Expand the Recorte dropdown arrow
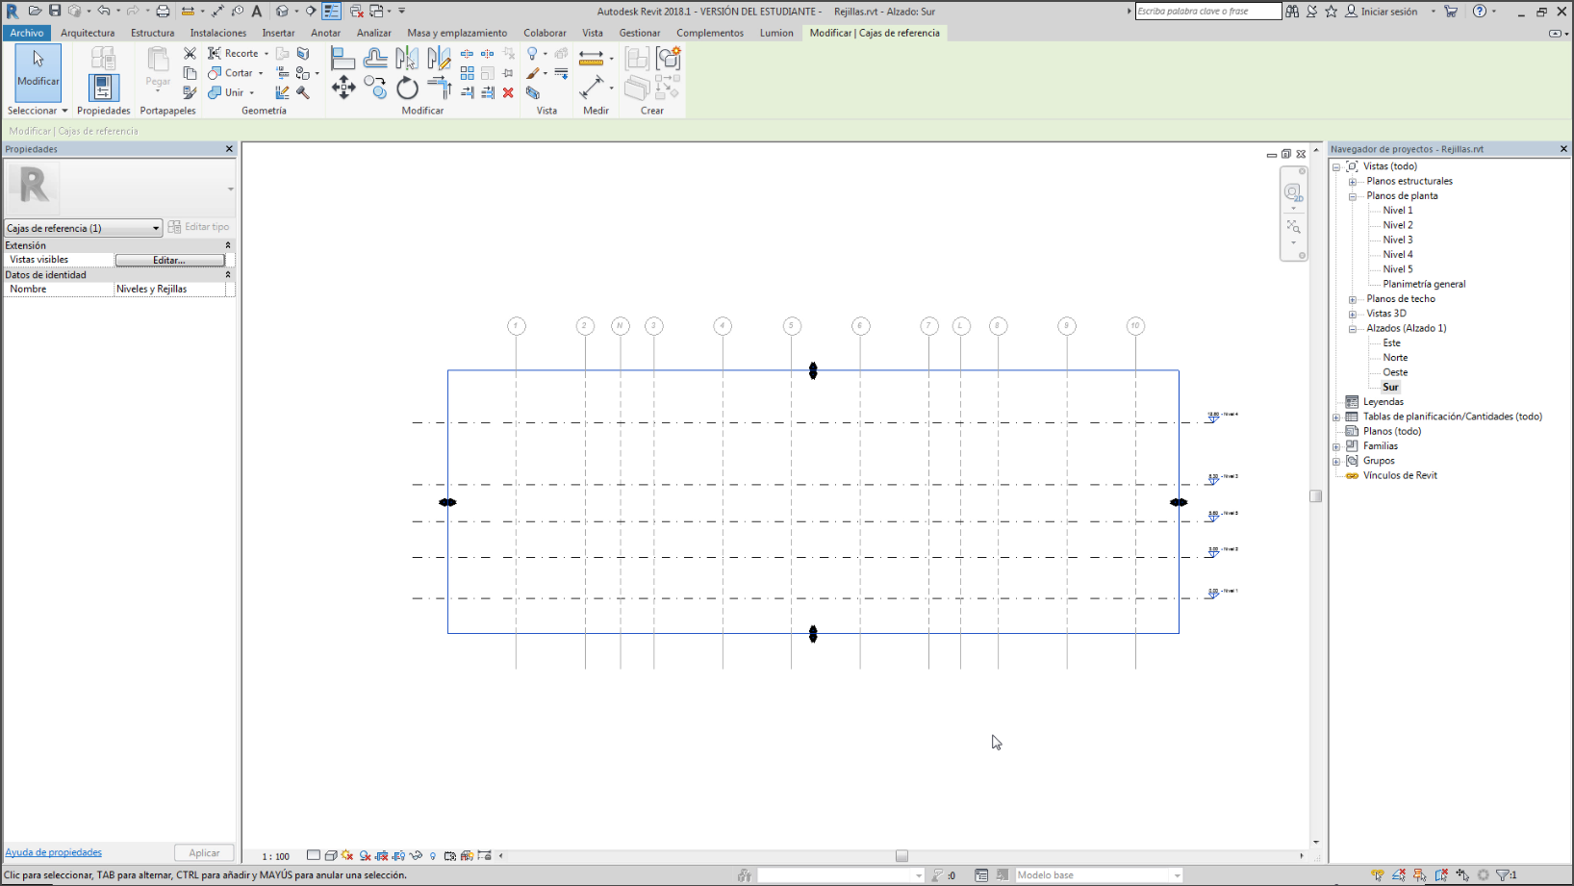The image size is (1574, 886). [x=267, y=54]
